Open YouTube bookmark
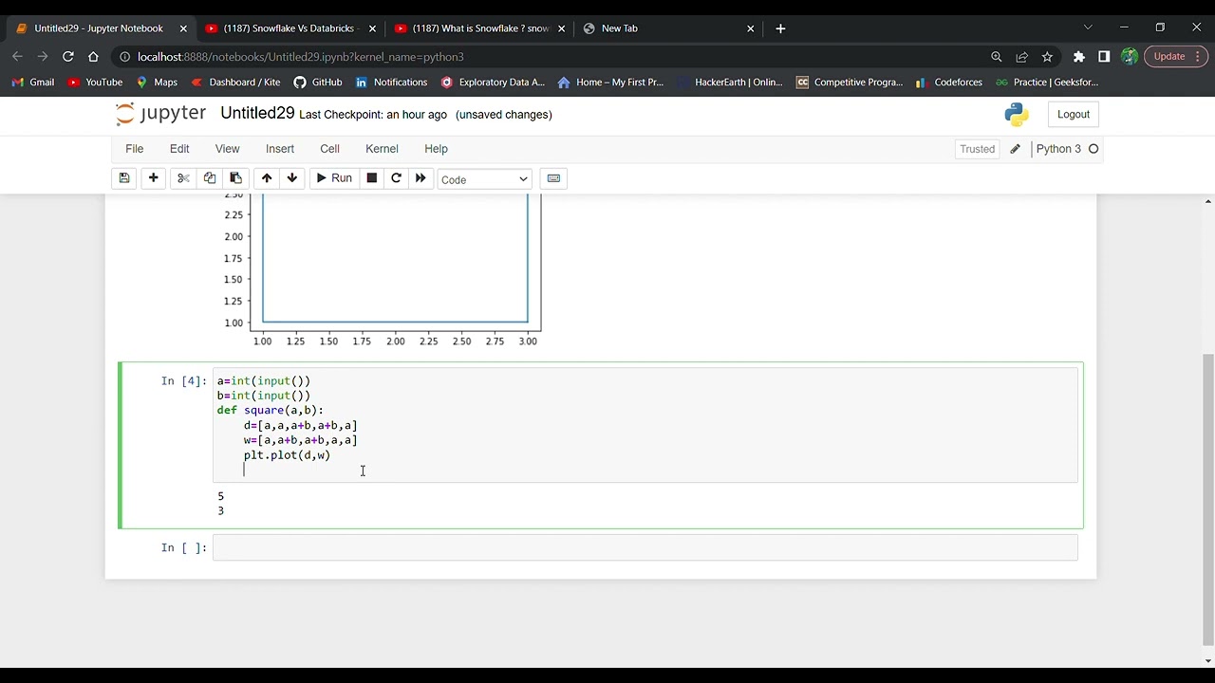Image resolution: width=1215 pixels, height=683 pixels. pyautogui.click(x=95, y=83)
